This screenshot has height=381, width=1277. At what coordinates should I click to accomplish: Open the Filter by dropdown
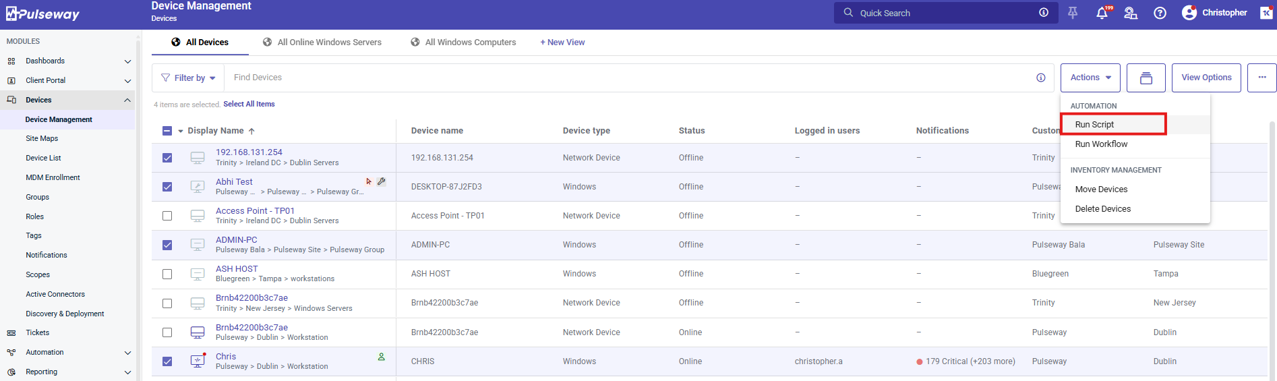click(x=188, y=78)
